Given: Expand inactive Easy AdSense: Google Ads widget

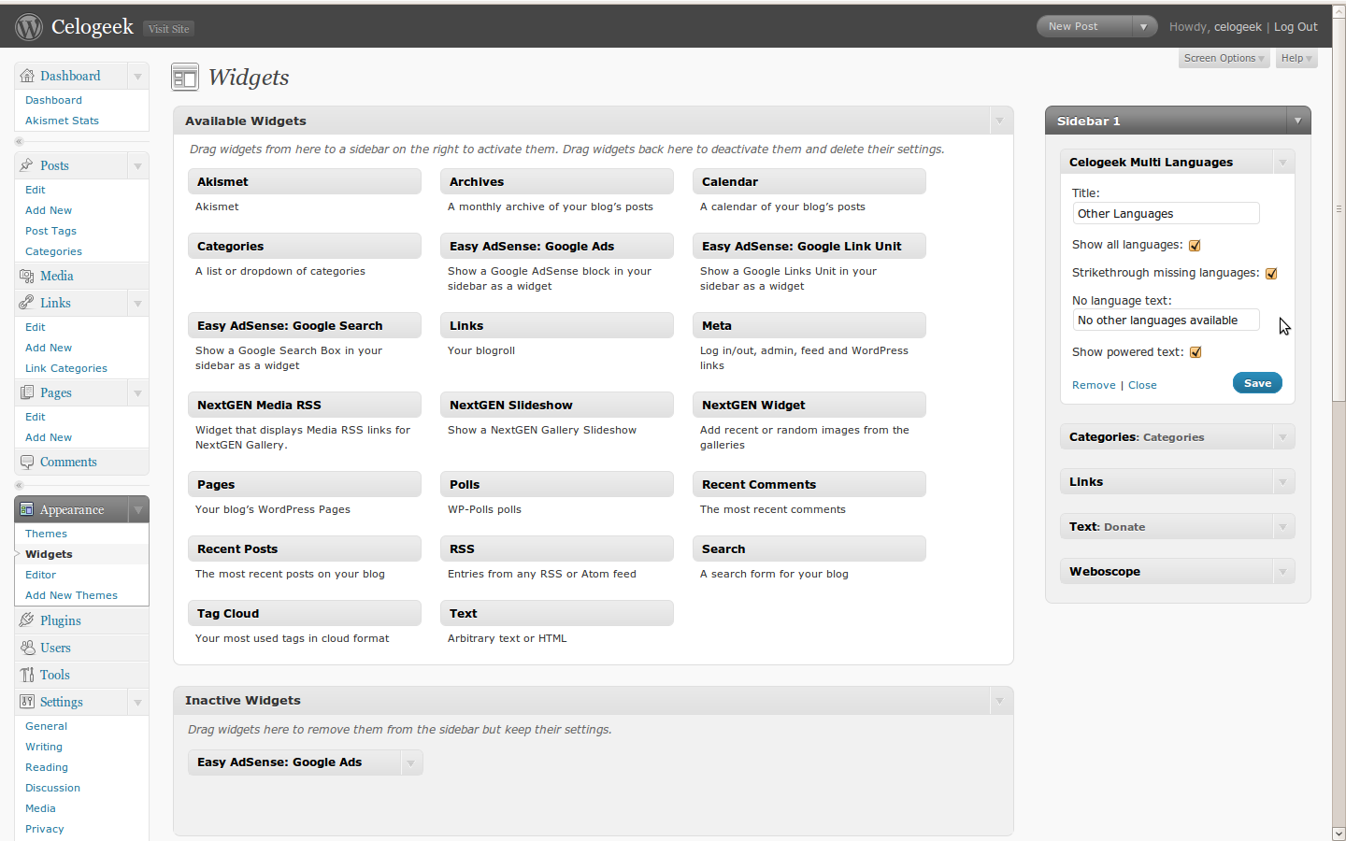Looking at the screenshot, I should pos(410,763).
